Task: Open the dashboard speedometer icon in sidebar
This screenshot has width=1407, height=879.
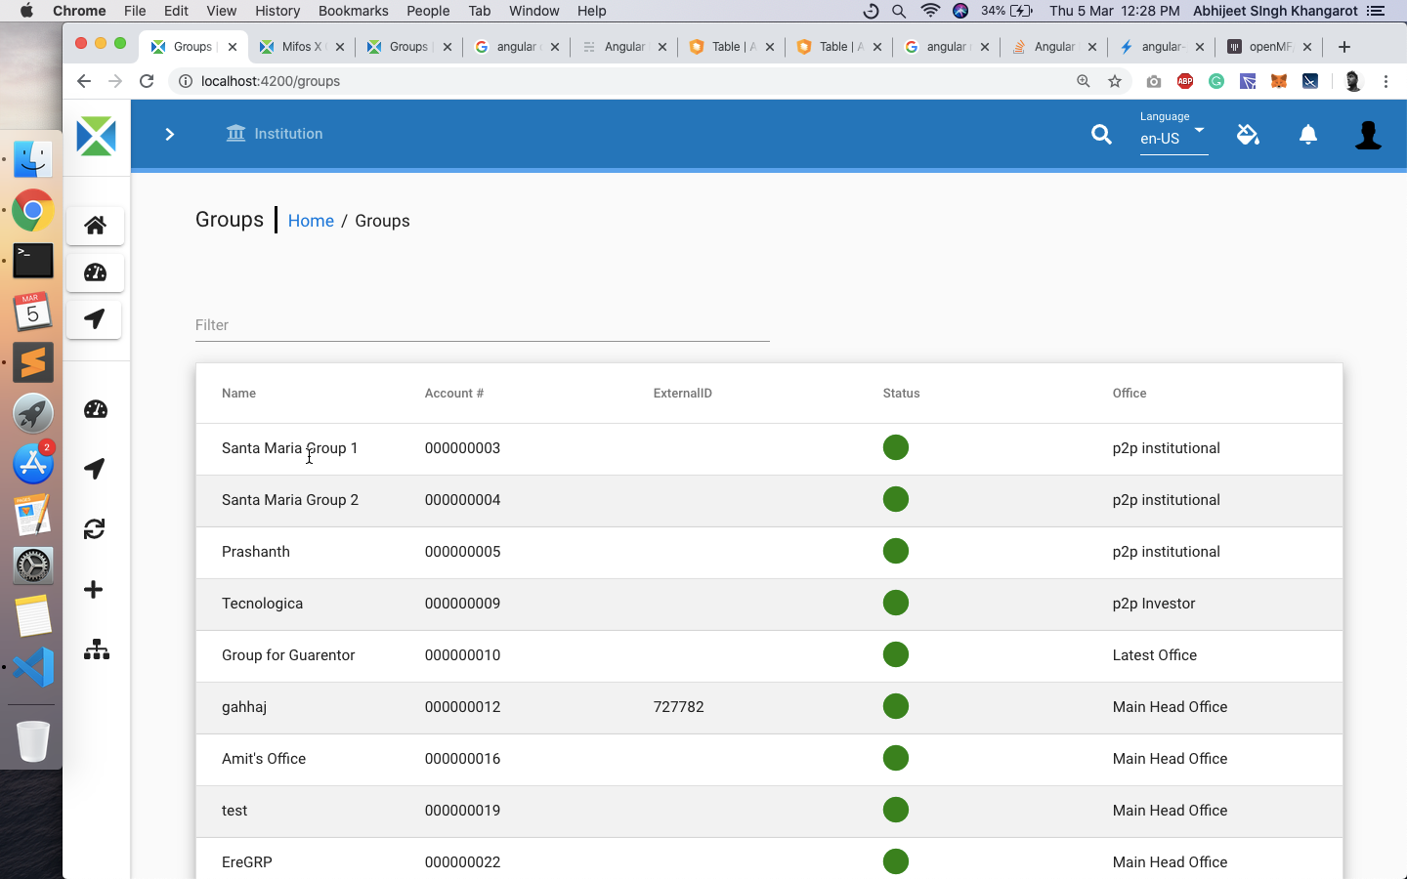Action: pyautogui.click(x=95, y=272)
